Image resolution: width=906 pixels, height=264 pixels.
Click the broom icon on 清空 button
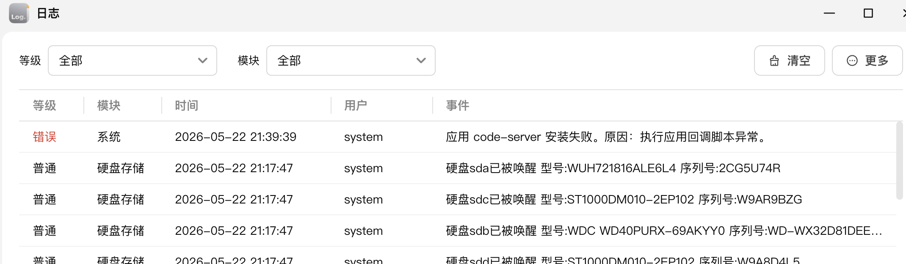774,60
